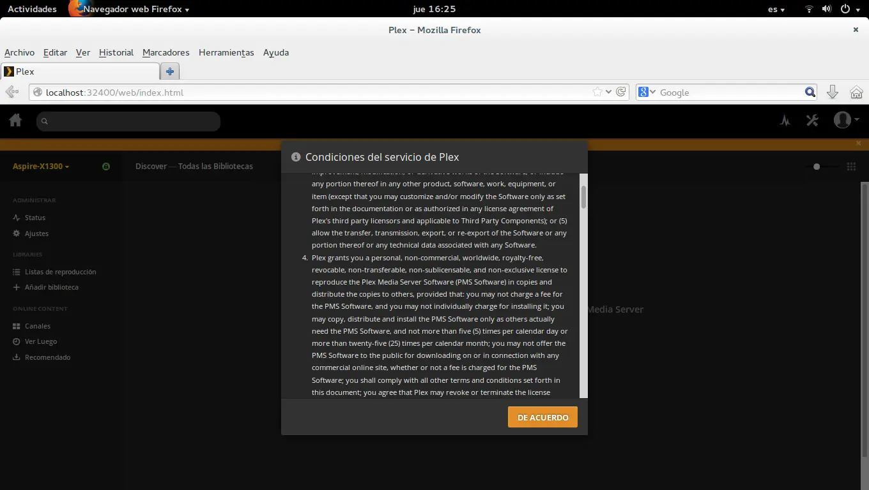Close the orange notification banner
Image resolution: width=869 pixels, height=490 pixels.
(859, 144)
